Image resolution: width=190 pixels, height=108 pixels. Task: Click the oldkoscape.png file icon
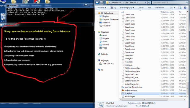pos(123,90)
